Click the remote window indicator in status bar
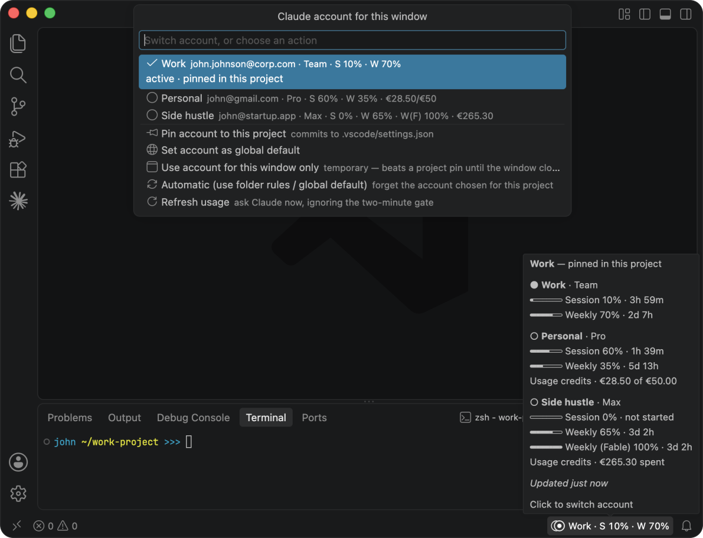The image size is (703, 538). pyautogui.click(x=17, y=526)
